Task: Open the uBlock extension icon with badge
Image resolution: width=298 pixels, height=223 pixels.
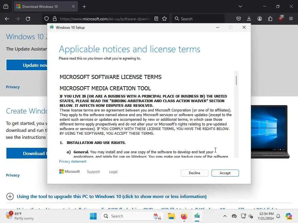Action: [281, 18]
